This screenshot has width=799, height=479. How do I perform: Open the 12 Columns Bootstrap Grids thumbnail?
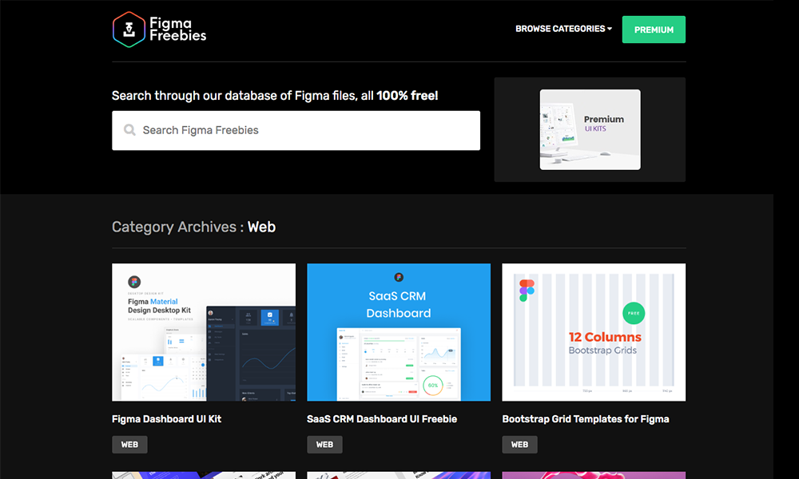[x=594, y=332]
